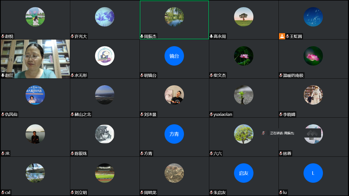The height and width of the screenshot is (196, 349).
Task: Select 柴文杰's lotus flower avatar
Action: click(244, 56)
